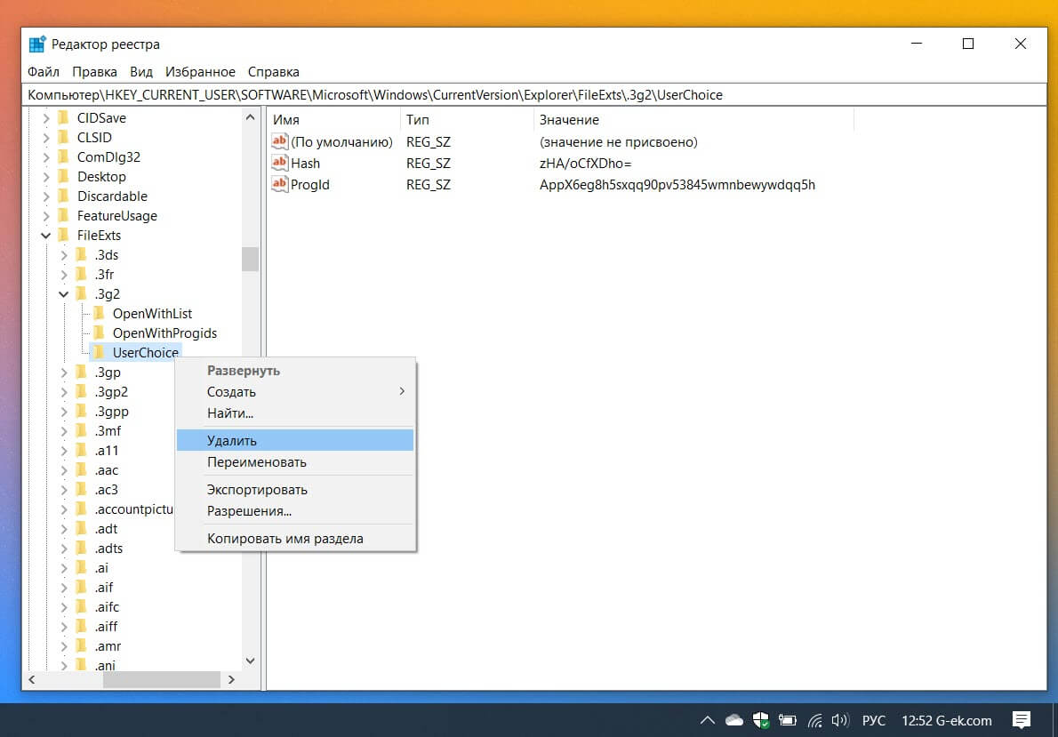Sort by the Тип column header
Viewport: 1058px width, 737px height.
click(467, 119)
